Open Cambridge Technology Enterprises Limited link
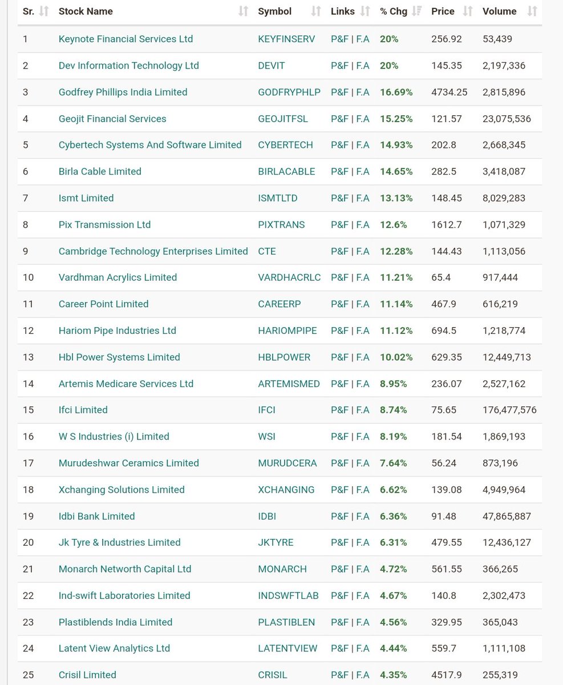This screenshot has width=563, height=685. click(153, 251)
